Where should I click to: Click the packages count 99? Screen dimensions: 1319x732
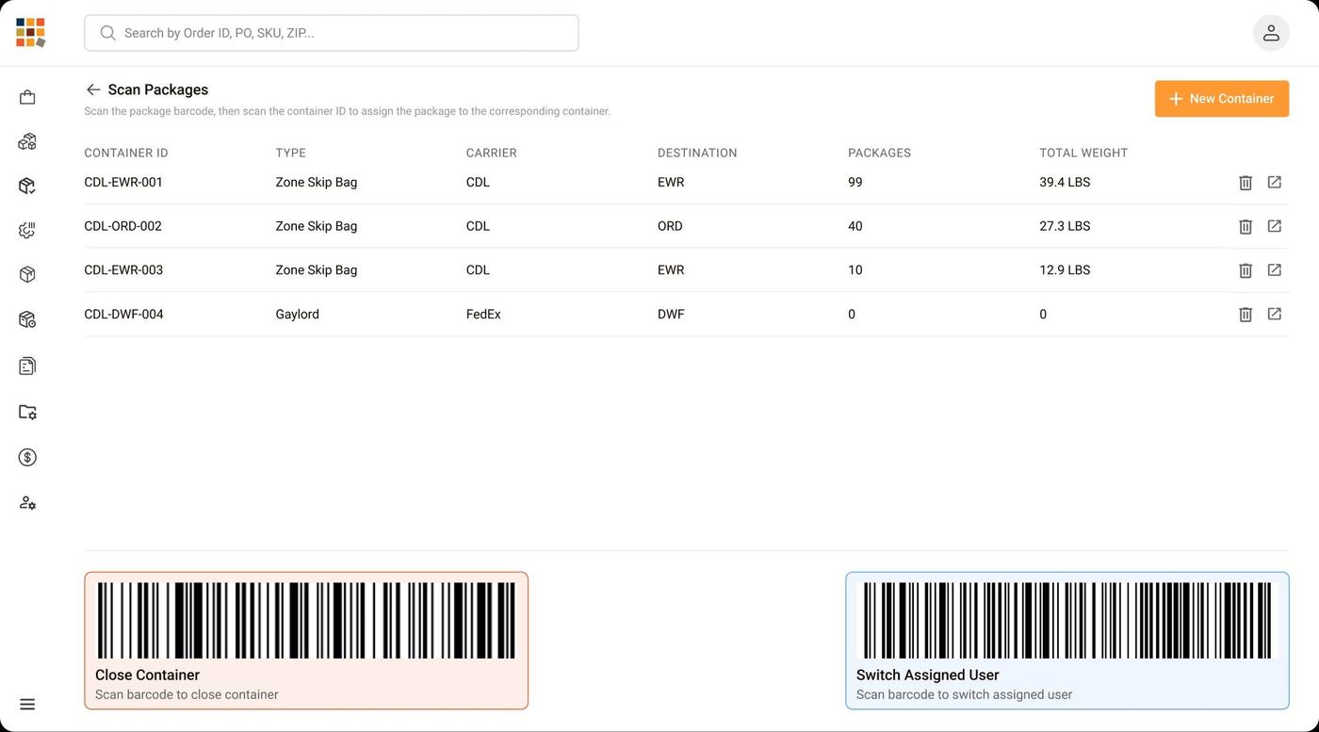point(855,182)
